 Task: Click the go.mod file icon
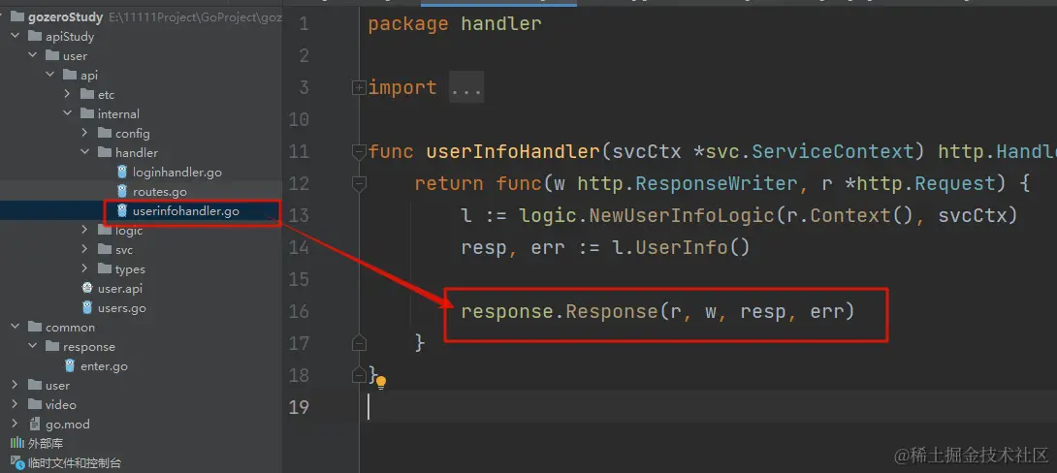click(x=34, y=424)
